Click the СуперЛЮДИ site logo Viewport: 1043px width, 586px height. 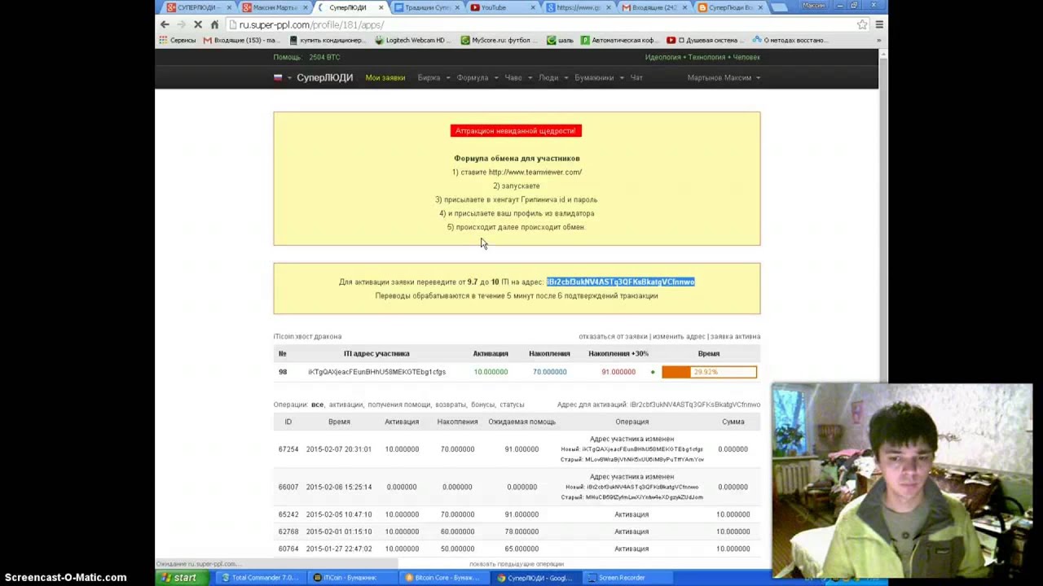click(324, 78)
